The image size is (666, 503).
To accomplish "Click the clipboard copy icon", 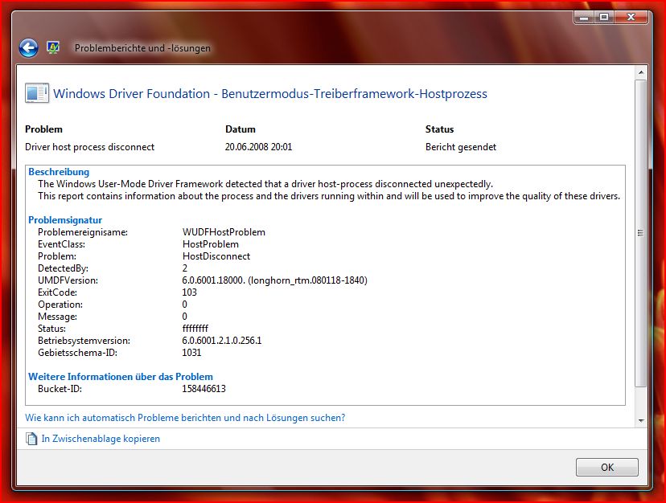I will (31, 439).
